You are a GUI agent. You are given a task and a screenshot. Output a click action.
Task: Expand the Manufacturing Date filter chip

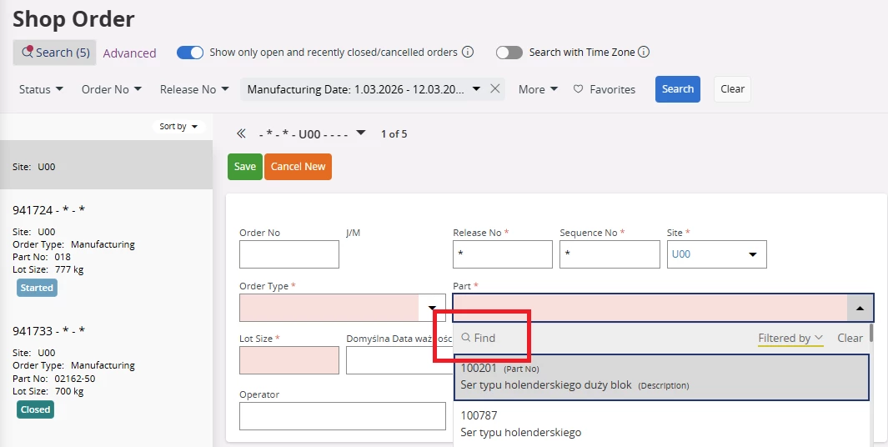[476, 89]
